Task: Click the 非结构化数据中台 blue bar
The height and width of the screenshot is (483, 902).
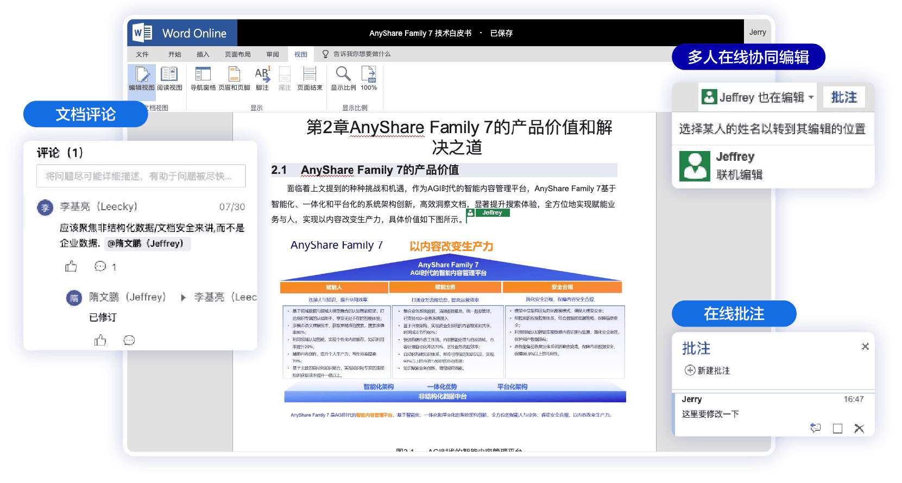Action: 455,397
